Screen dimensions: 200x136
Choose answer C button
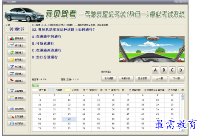pyautogui.click(x=172, y=70)
